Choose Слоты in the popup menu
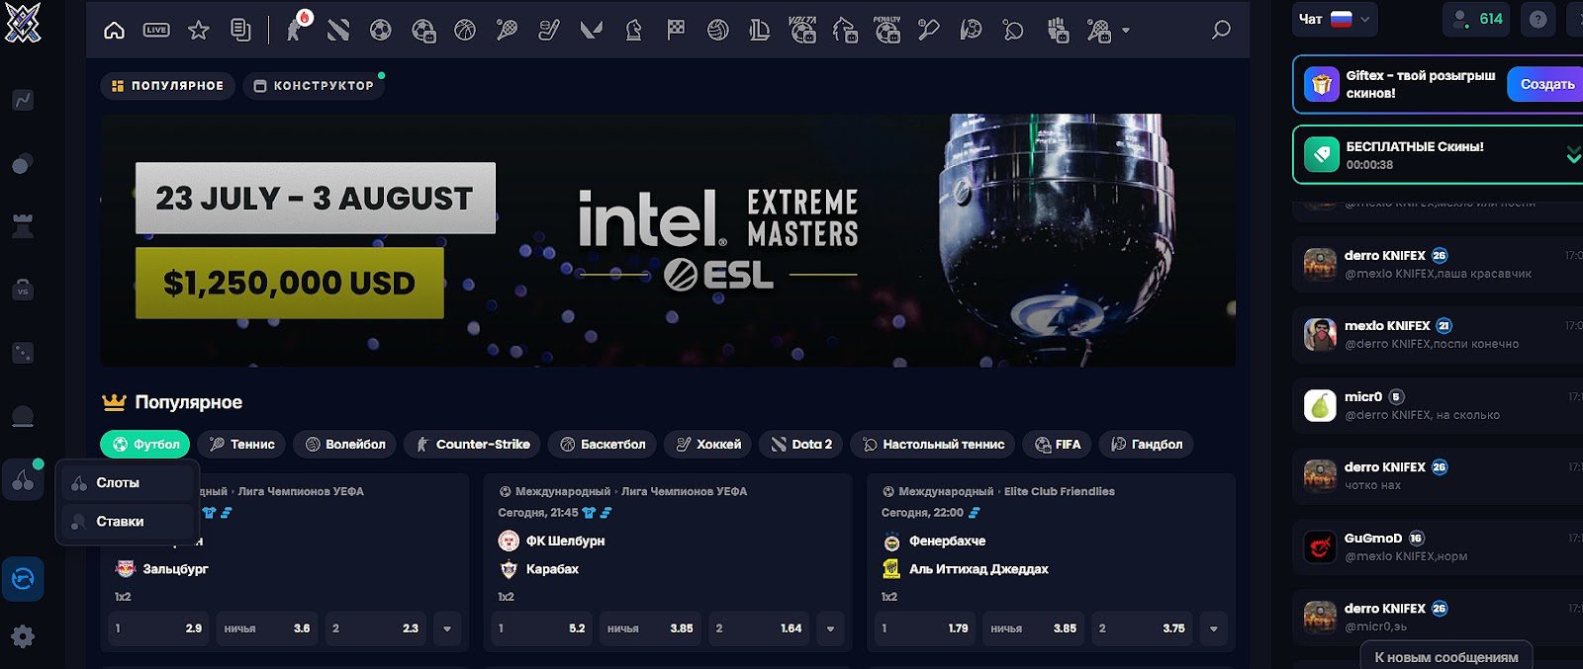This screenshot has width=1583, height=669. point(127,483)
